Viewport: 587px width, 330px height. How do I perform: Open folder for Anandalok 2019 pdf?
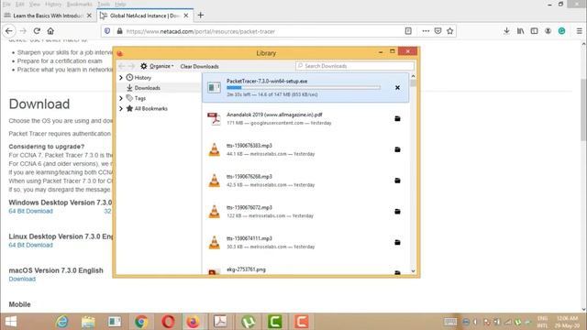pyautogui.click(x=397, y=118)
